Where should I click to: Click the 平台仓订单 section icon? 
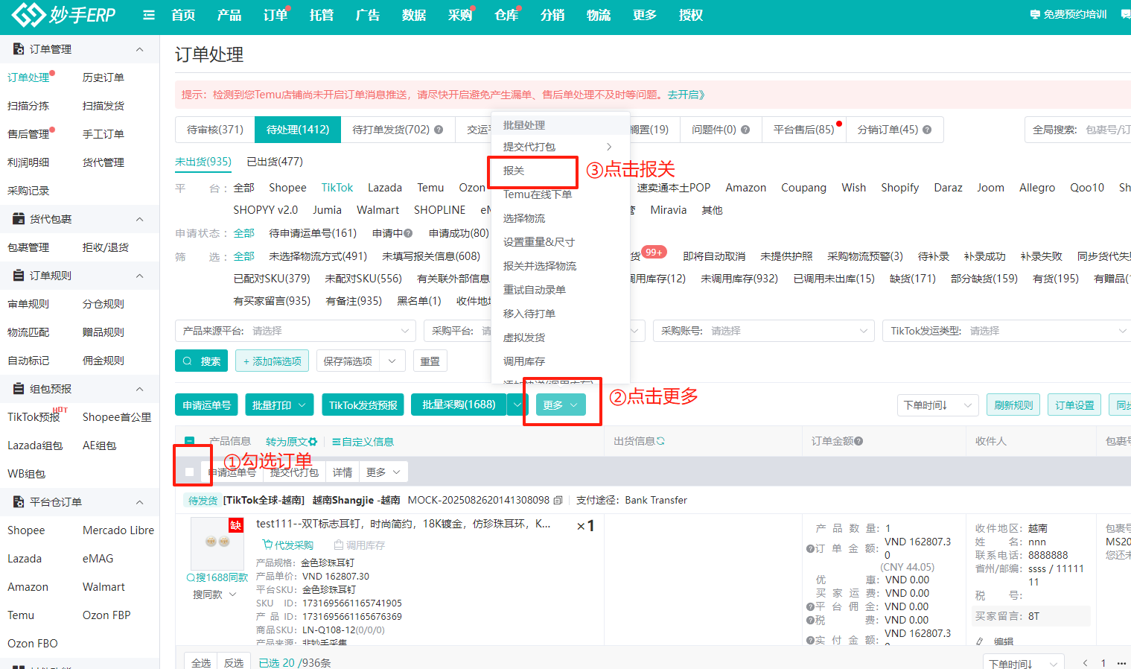click(x=19, y=502)
